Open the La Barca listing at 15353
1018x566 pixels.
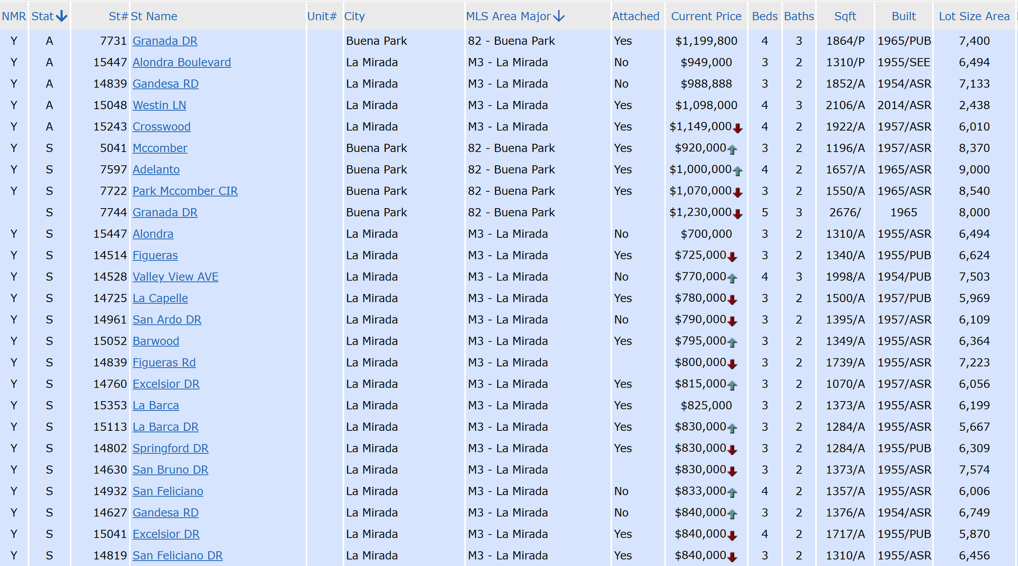(156, 406)
